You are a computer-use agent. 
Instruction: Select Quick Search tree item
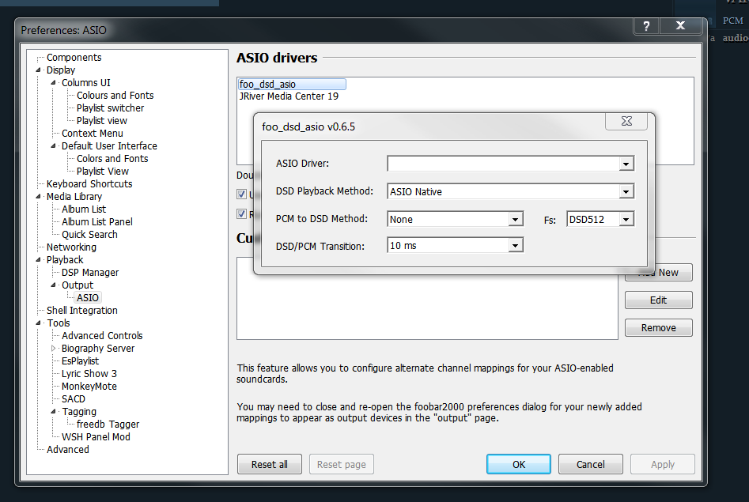point(89,235)
